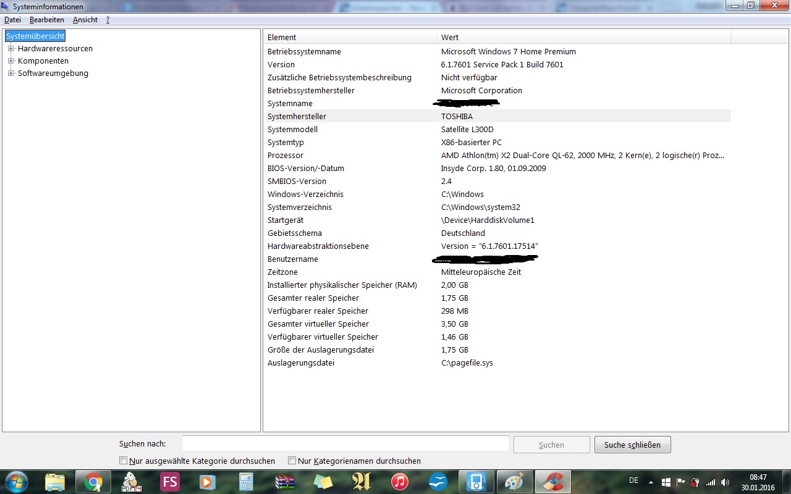Select the Hardwareressourcen tree label
Viewport: 791px width, 494px height.
click(x=55, y=48)
